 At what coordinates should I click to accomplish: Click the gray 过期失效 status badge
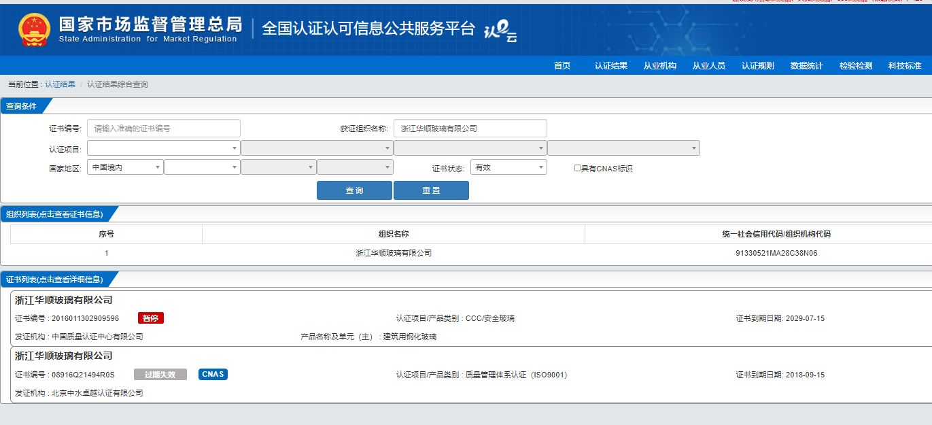tap(160, 375)
